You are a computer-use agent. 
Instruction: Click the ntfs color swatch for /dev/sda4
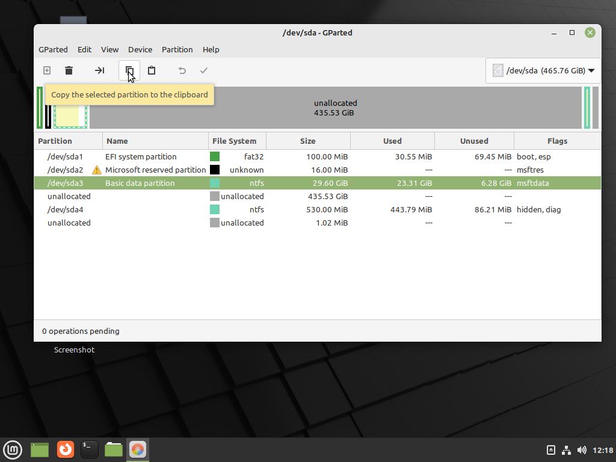tap(215, 209)
